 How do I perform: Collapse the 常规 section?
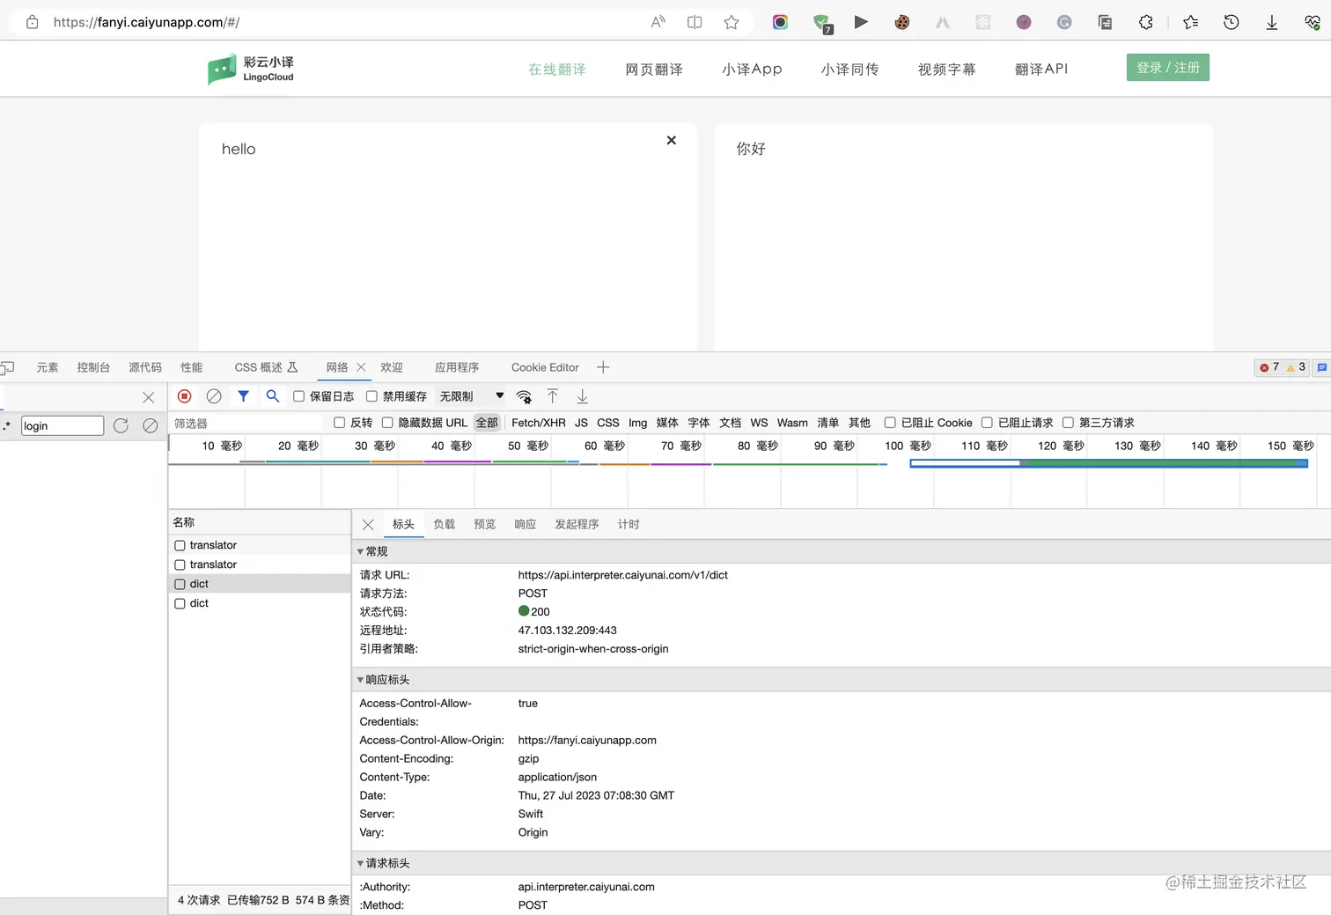coord(360,551)
